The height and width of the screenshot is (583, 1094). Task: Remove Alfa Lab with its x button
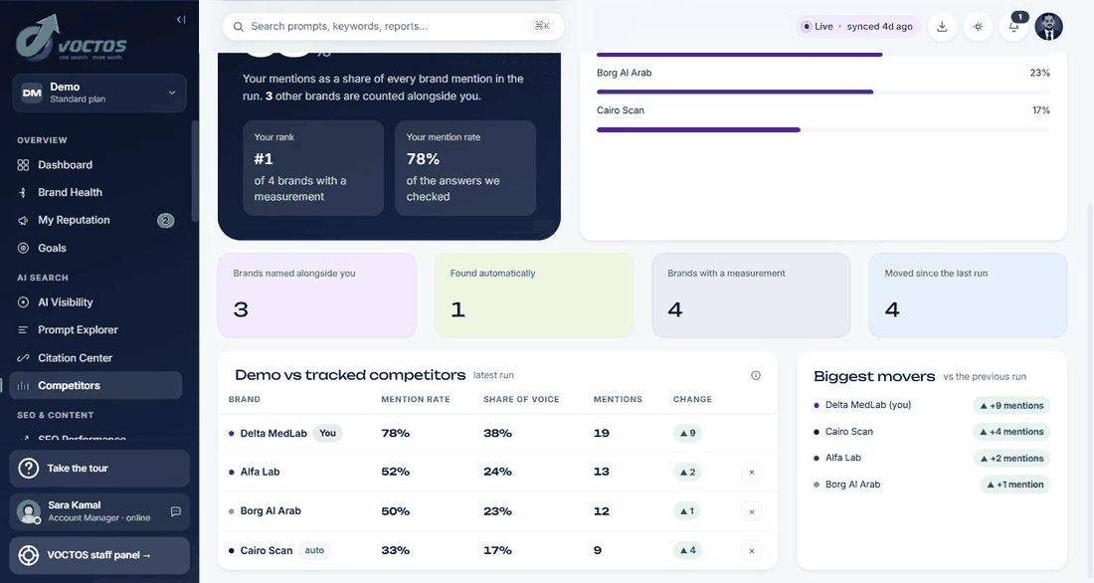click(x=752, y=472)
